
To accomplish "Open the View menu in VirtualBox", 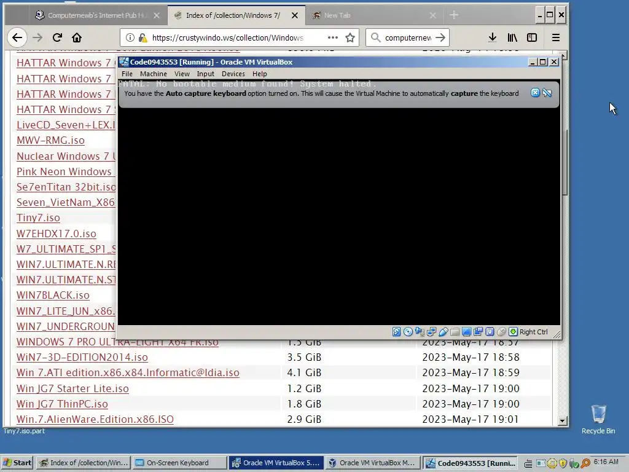I will 182,74.
